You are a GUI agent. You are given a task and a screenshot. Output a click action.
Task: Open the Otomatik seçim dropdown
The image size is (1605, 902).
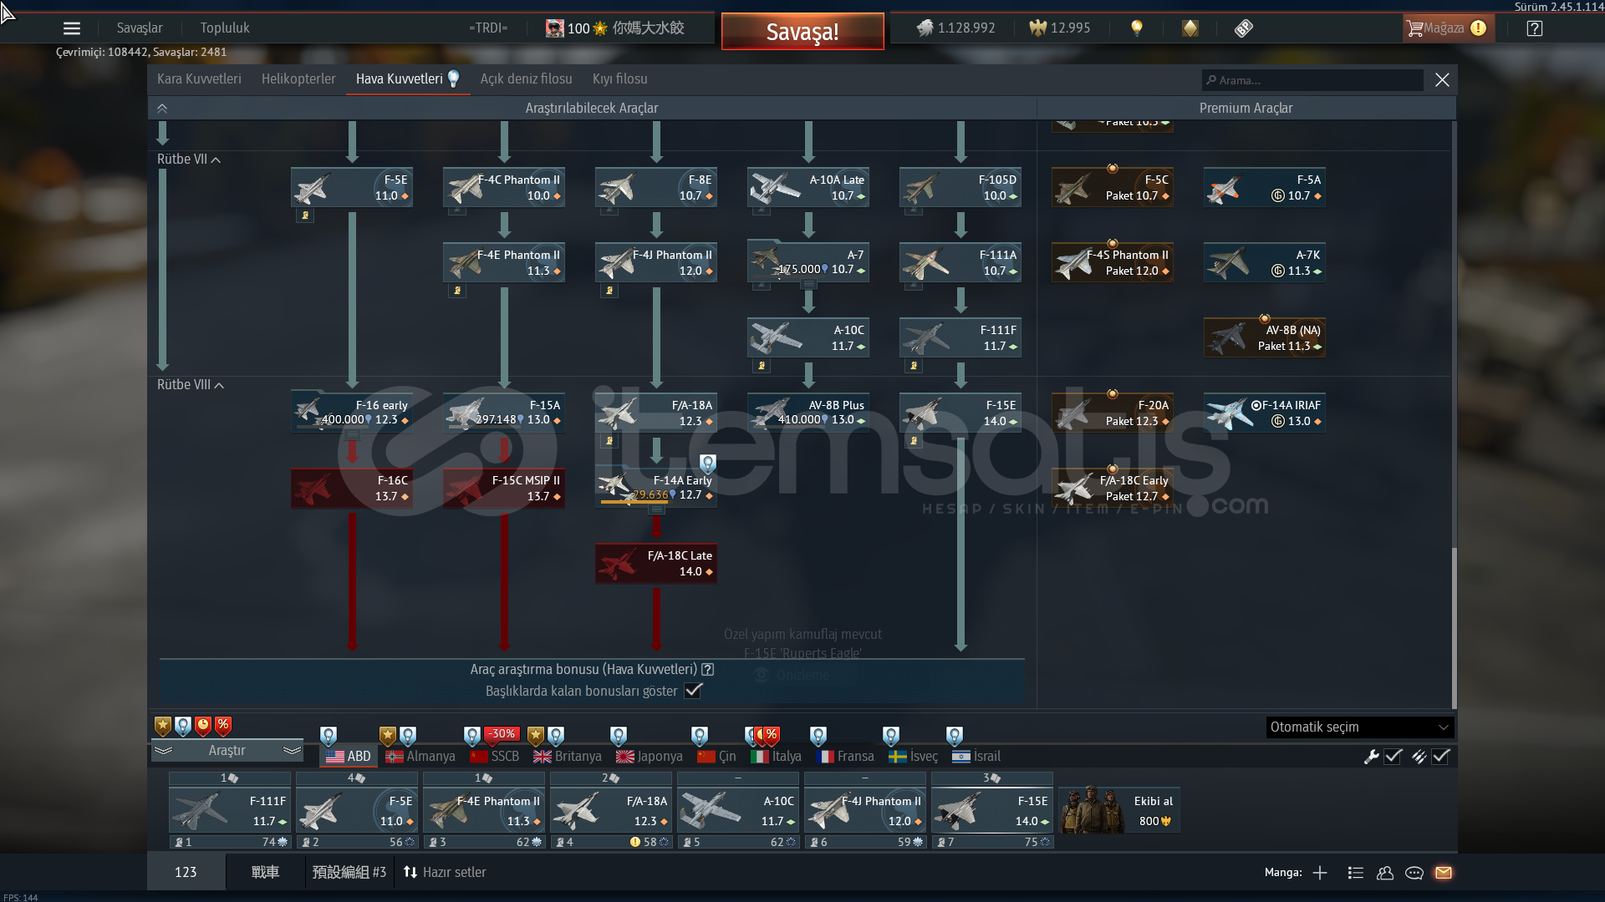coord(1360,727)
